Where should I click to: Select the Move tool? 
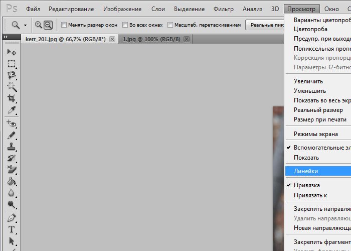click(12, 52)
